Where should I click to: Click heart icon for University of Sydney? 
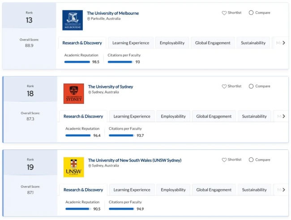point(224,86)
